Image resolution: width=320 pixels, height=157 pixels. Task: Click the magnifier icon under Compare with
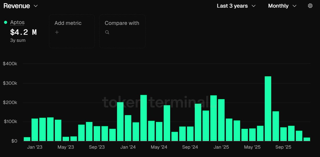tap(107, 32)
